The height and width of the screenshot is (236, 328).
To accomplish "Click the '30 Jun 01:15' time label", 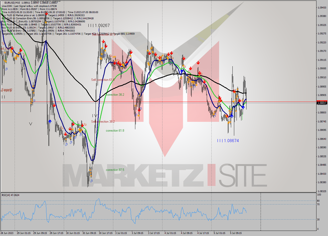I will [73, 233].
